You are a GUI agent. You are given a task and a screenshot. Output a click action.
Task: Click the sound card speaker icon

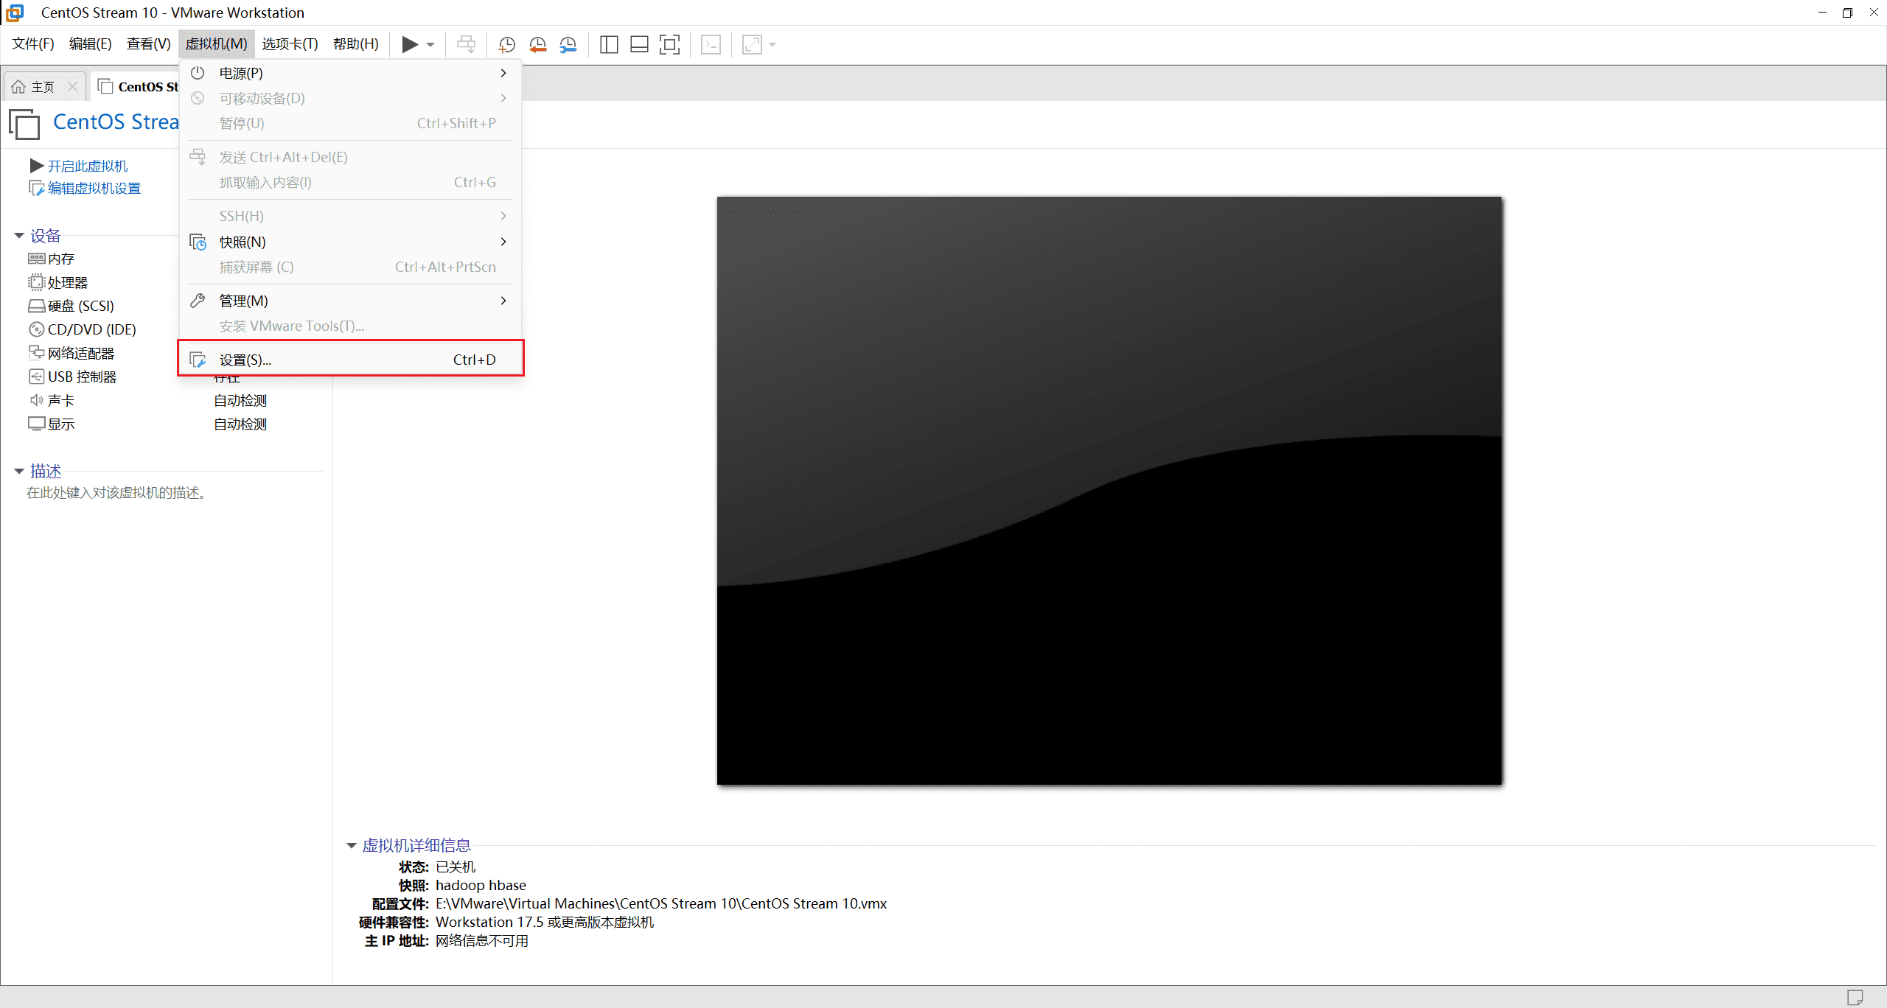coord(36,400)
